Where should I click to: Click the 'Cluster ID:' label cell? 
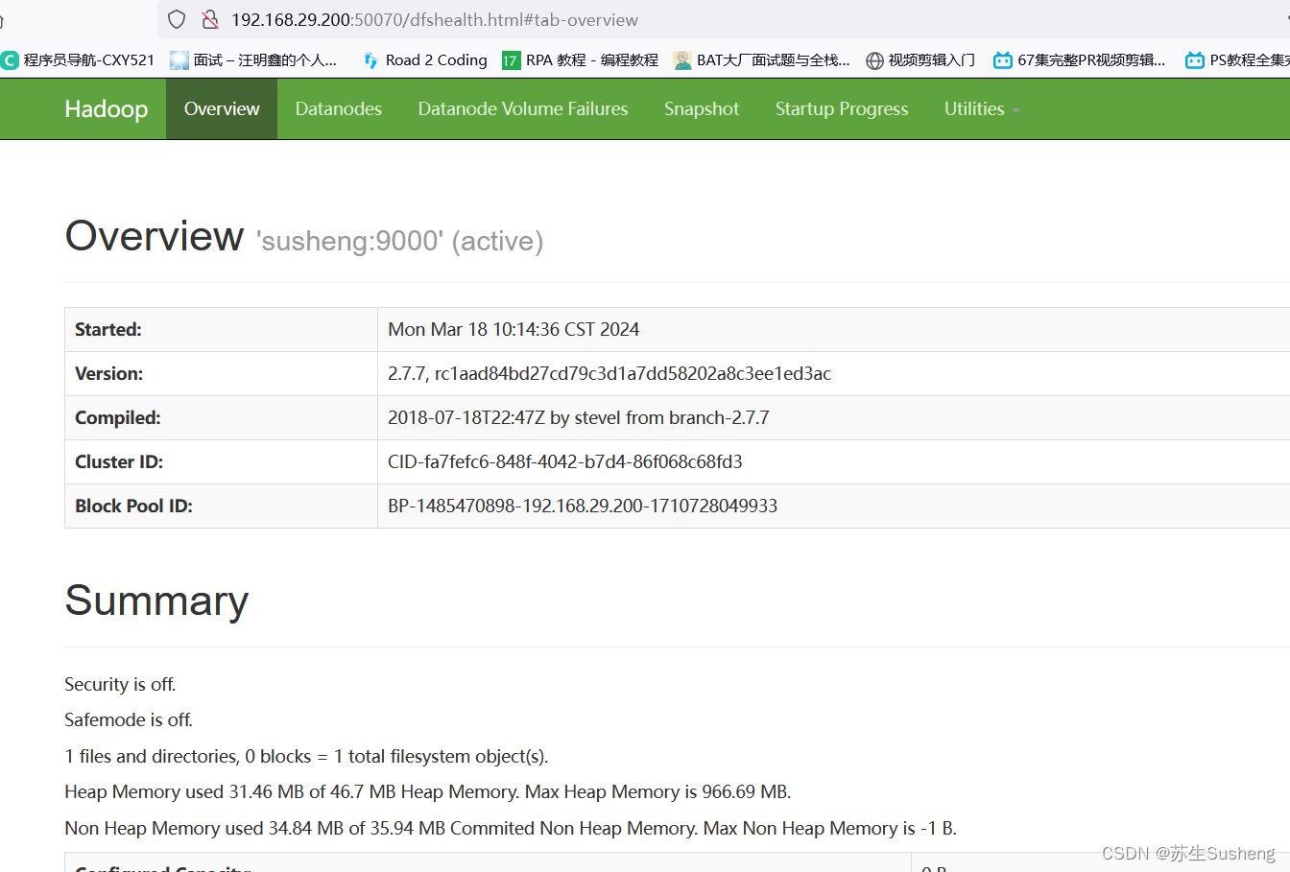(x=221, y=461)
